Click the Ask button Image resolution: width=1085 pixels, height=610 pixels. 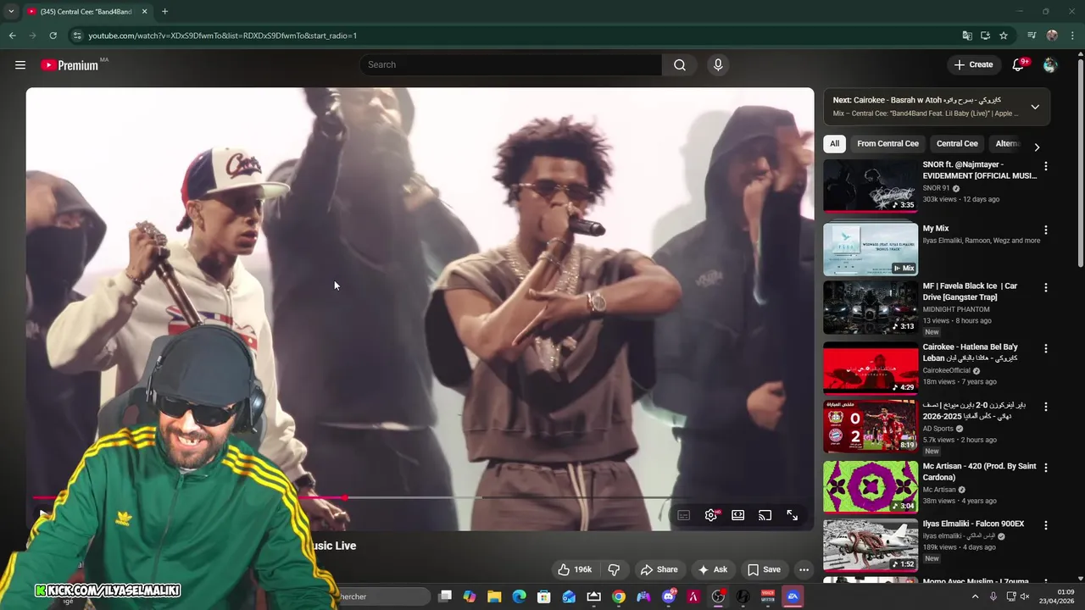712,569
